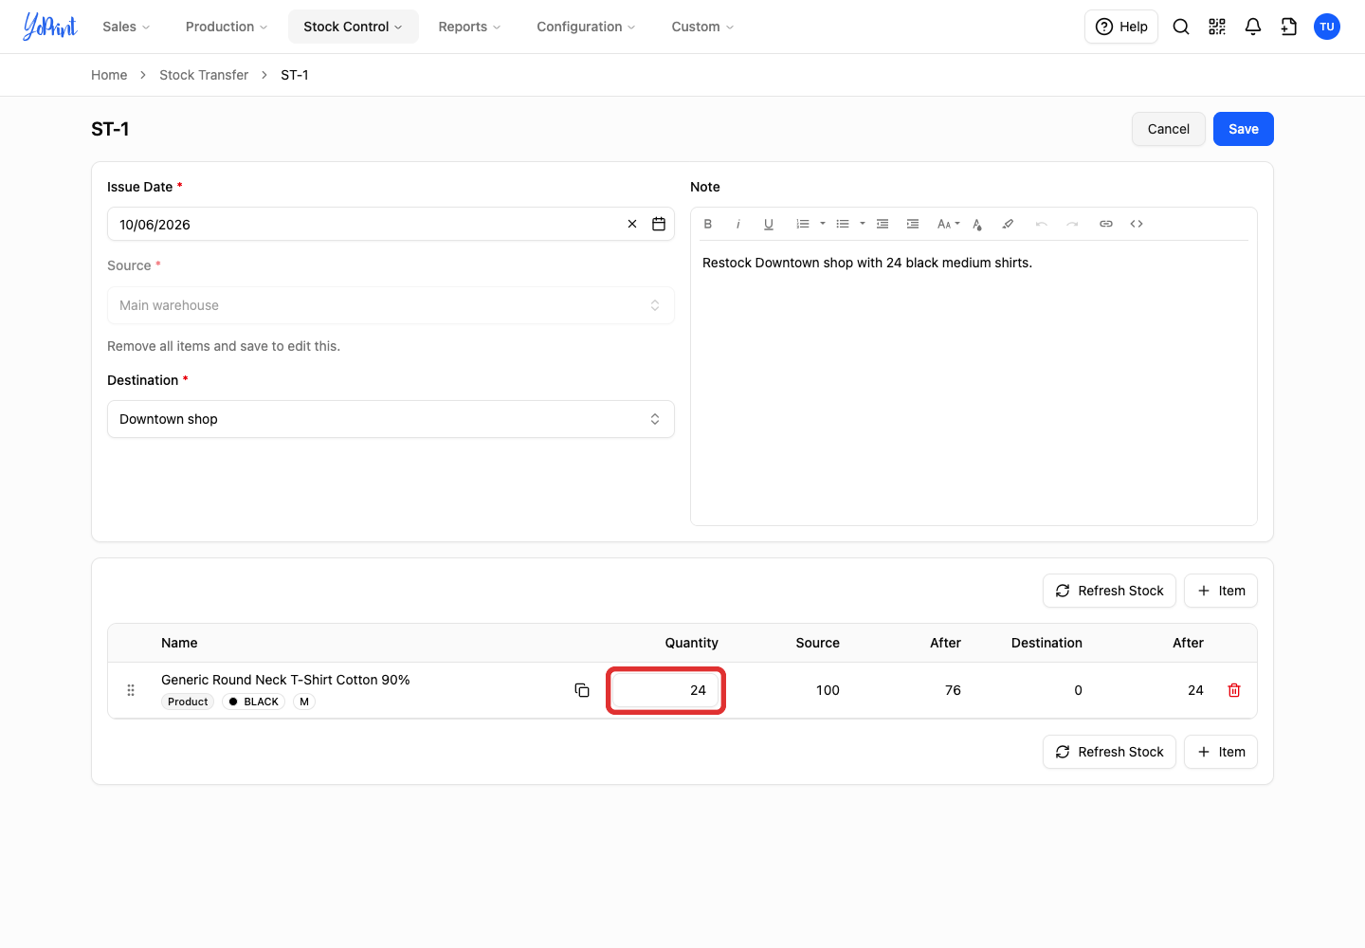
Task: Open font size menu in Note
Action: [948, 224]
